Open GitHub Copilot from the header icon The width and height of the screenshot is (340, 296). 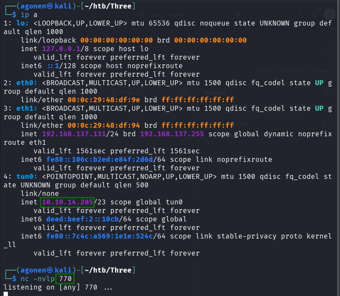[x=238, y=13]
